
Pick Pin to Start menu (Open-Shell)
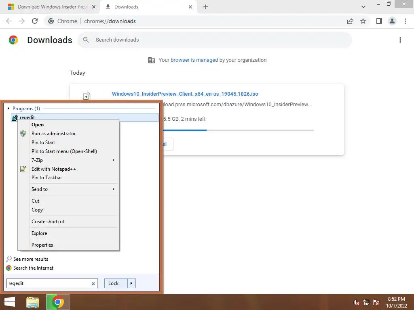pos(64,151)
